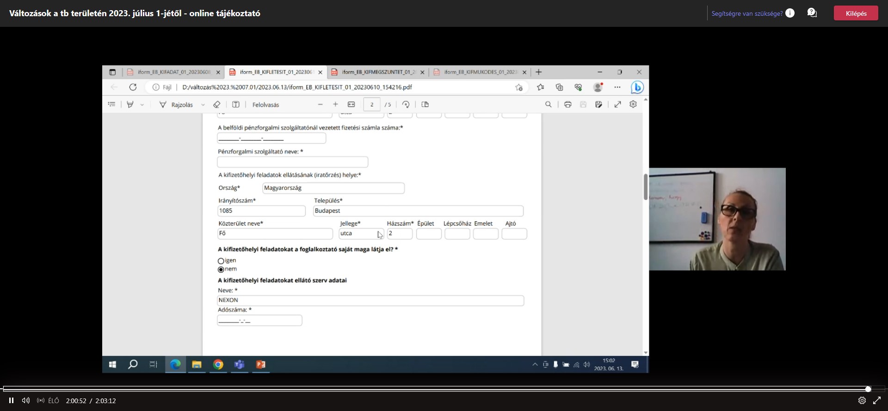Click the Neve field containing NEXON

pos(370,300)
